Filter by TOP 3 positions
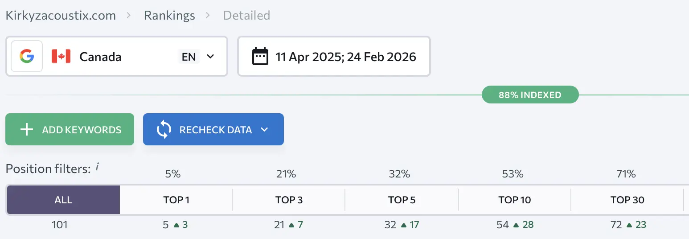 click(289, 200)
